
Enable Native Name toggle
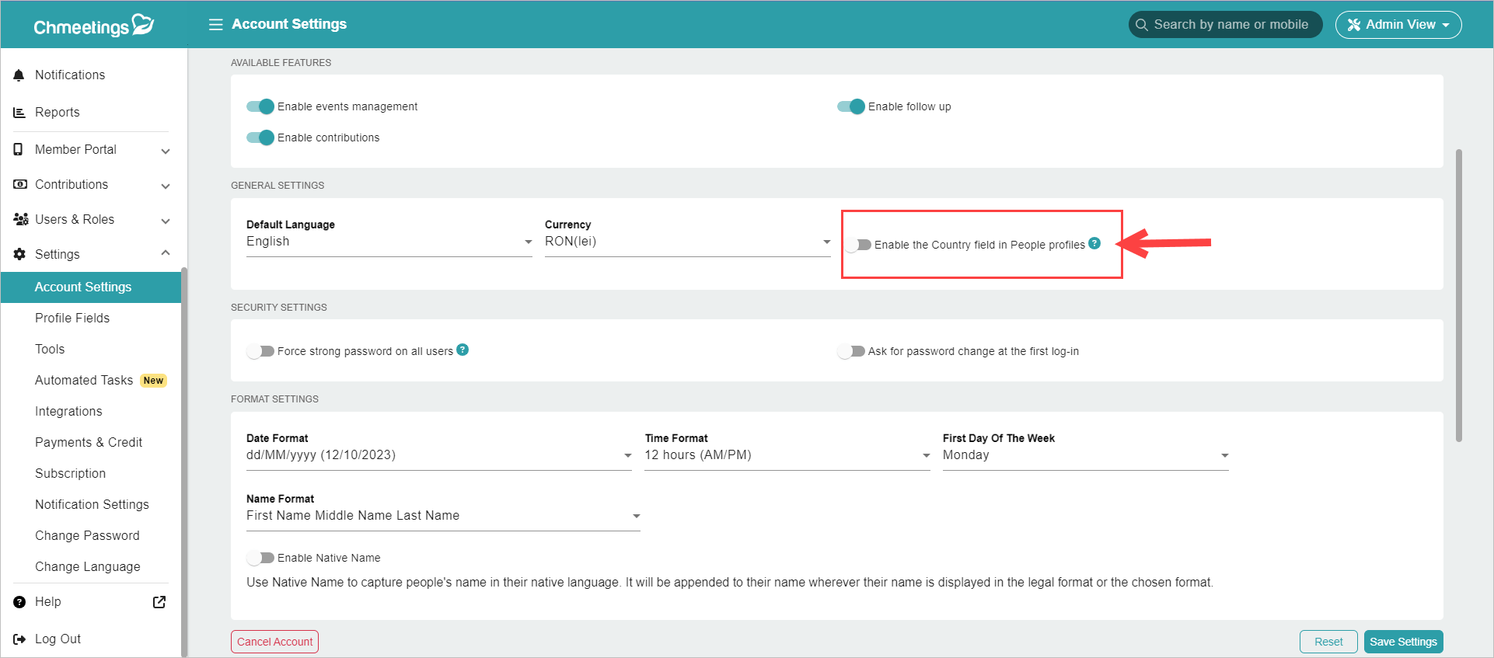[x=260, y=558]
